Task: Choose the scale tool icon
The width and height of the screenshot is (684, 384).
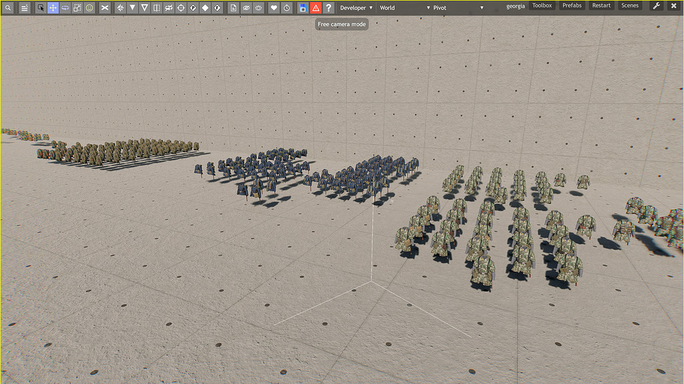Action: click(x=77, y=8)
